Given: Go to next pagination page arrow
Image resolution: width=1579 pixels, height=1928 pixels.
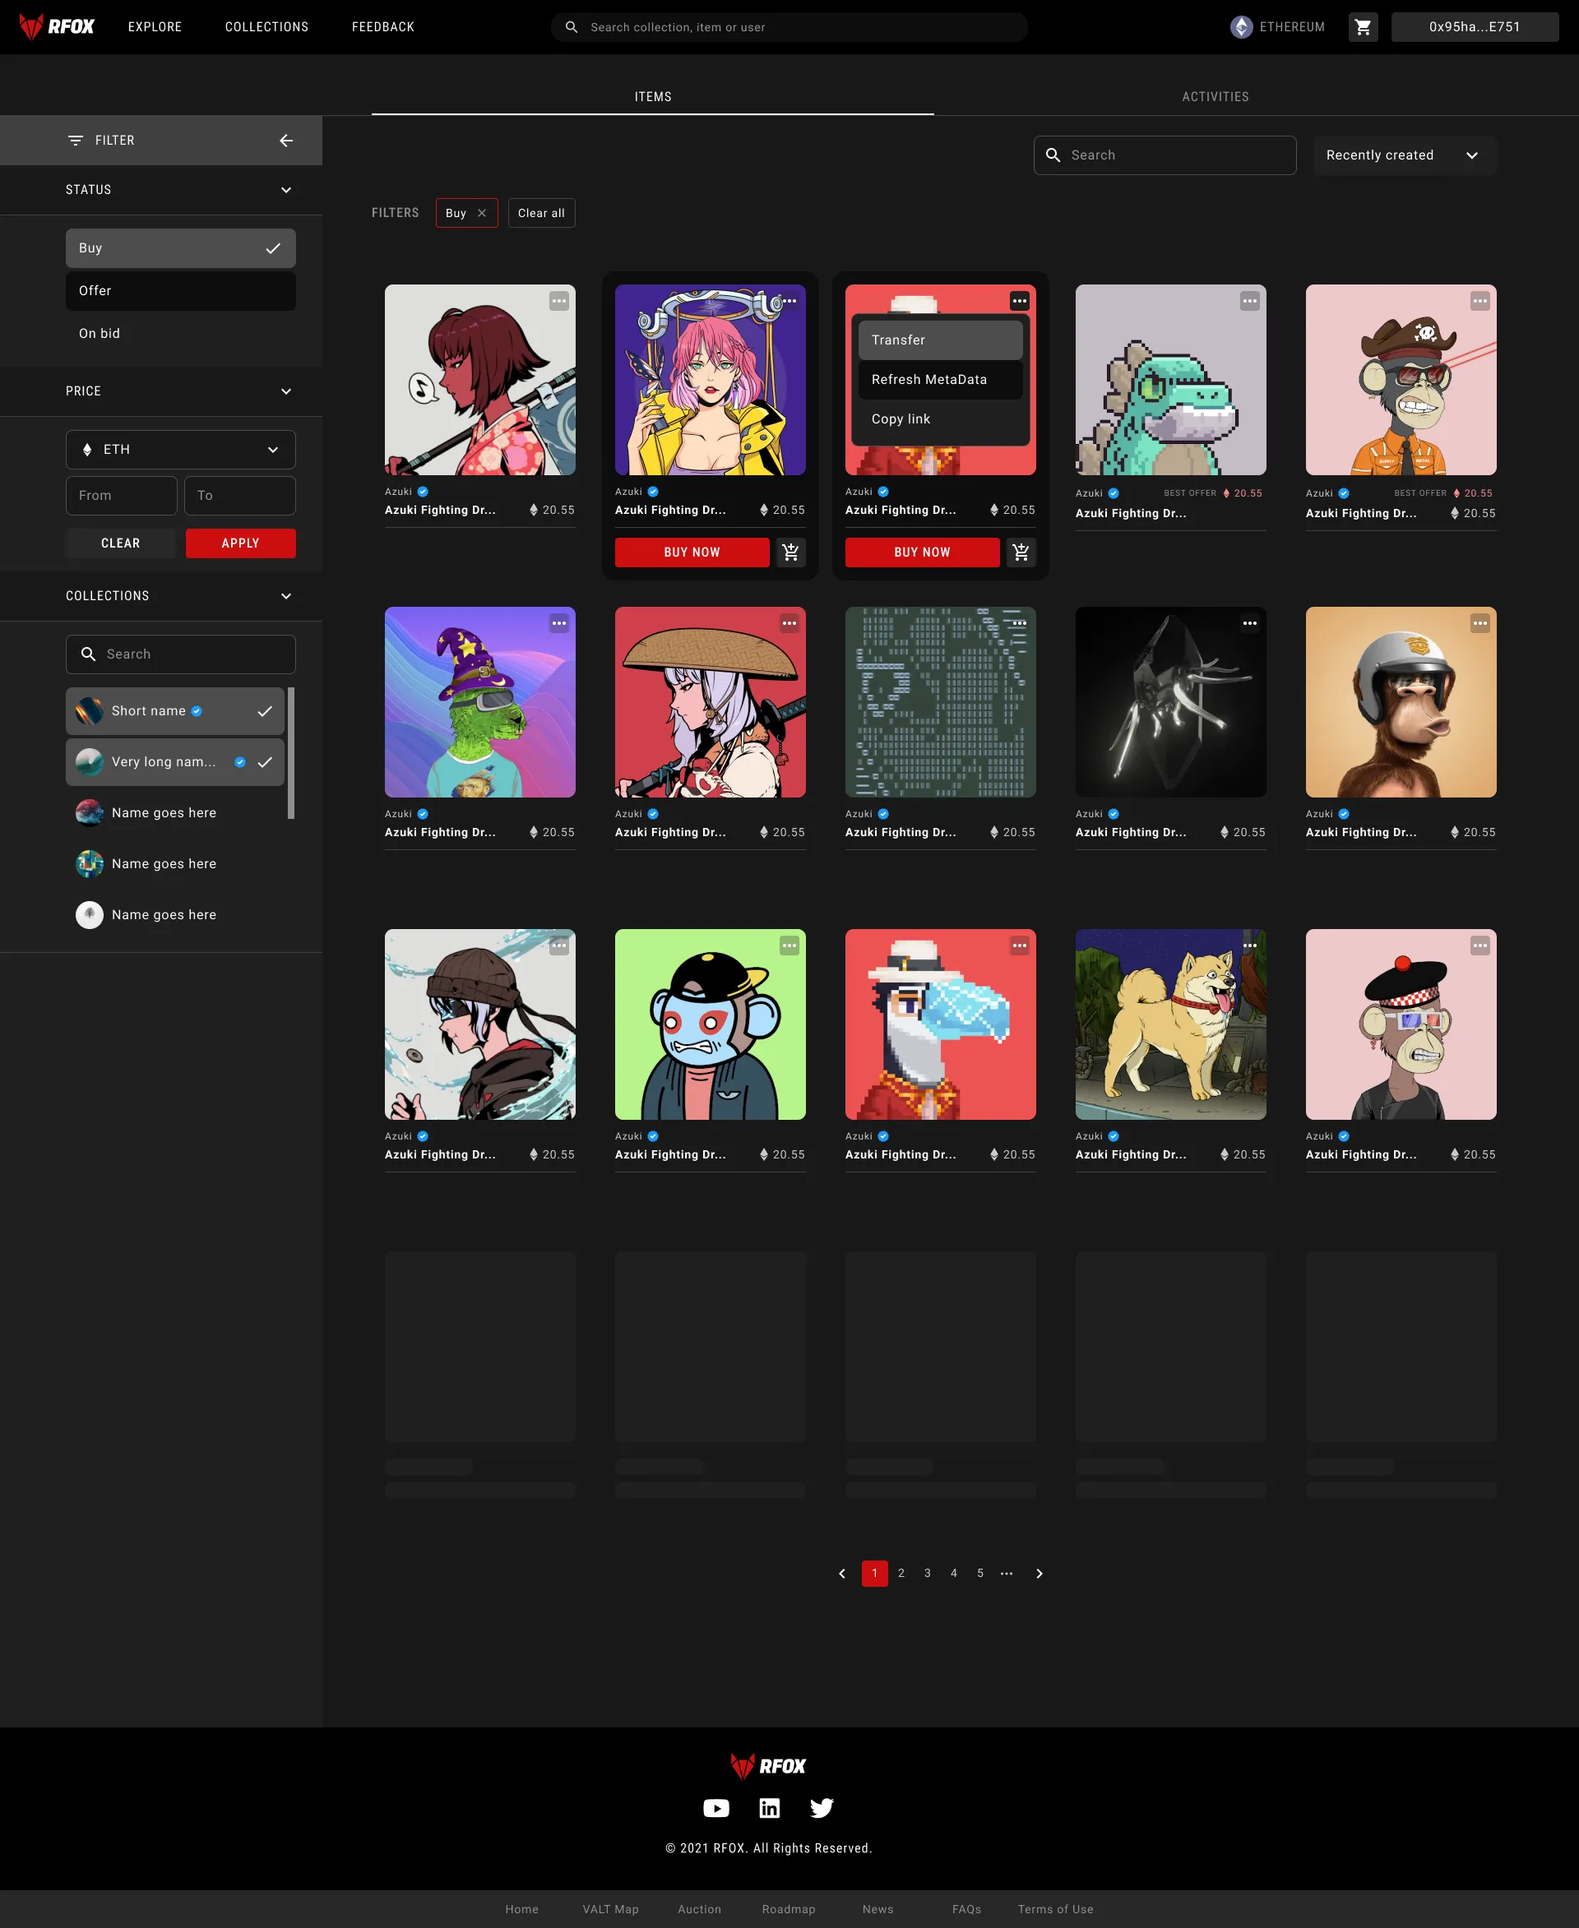Looking at the screenshot, I should 1039,1574.
